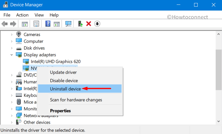Choose Update driver from context menu

[x=80, y=72]
